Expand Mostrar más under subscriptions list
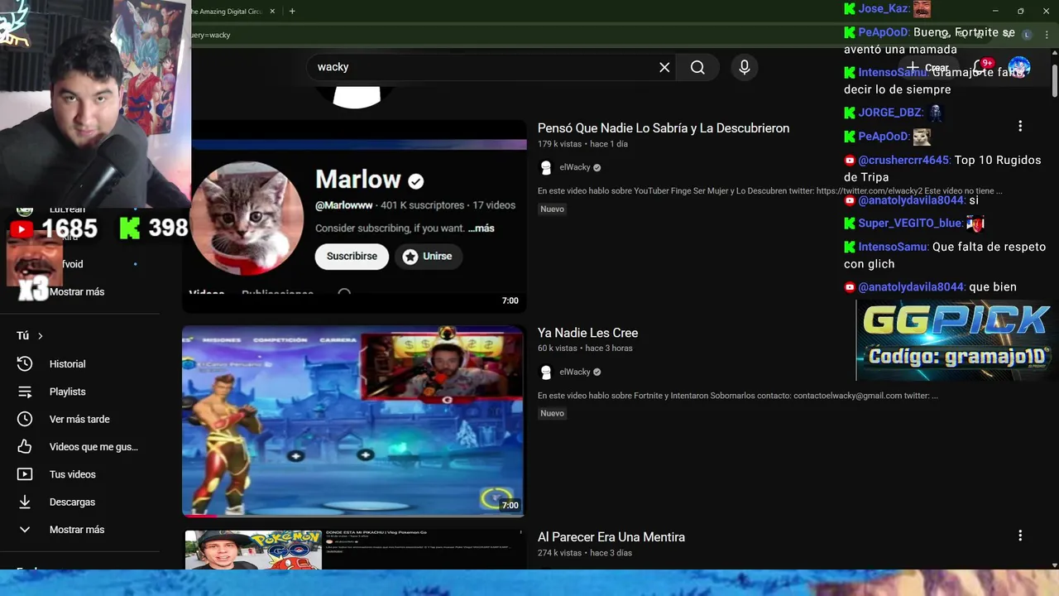Image resolution: width=1059 pixels, height=596 pixels. (x=77, y=292)
